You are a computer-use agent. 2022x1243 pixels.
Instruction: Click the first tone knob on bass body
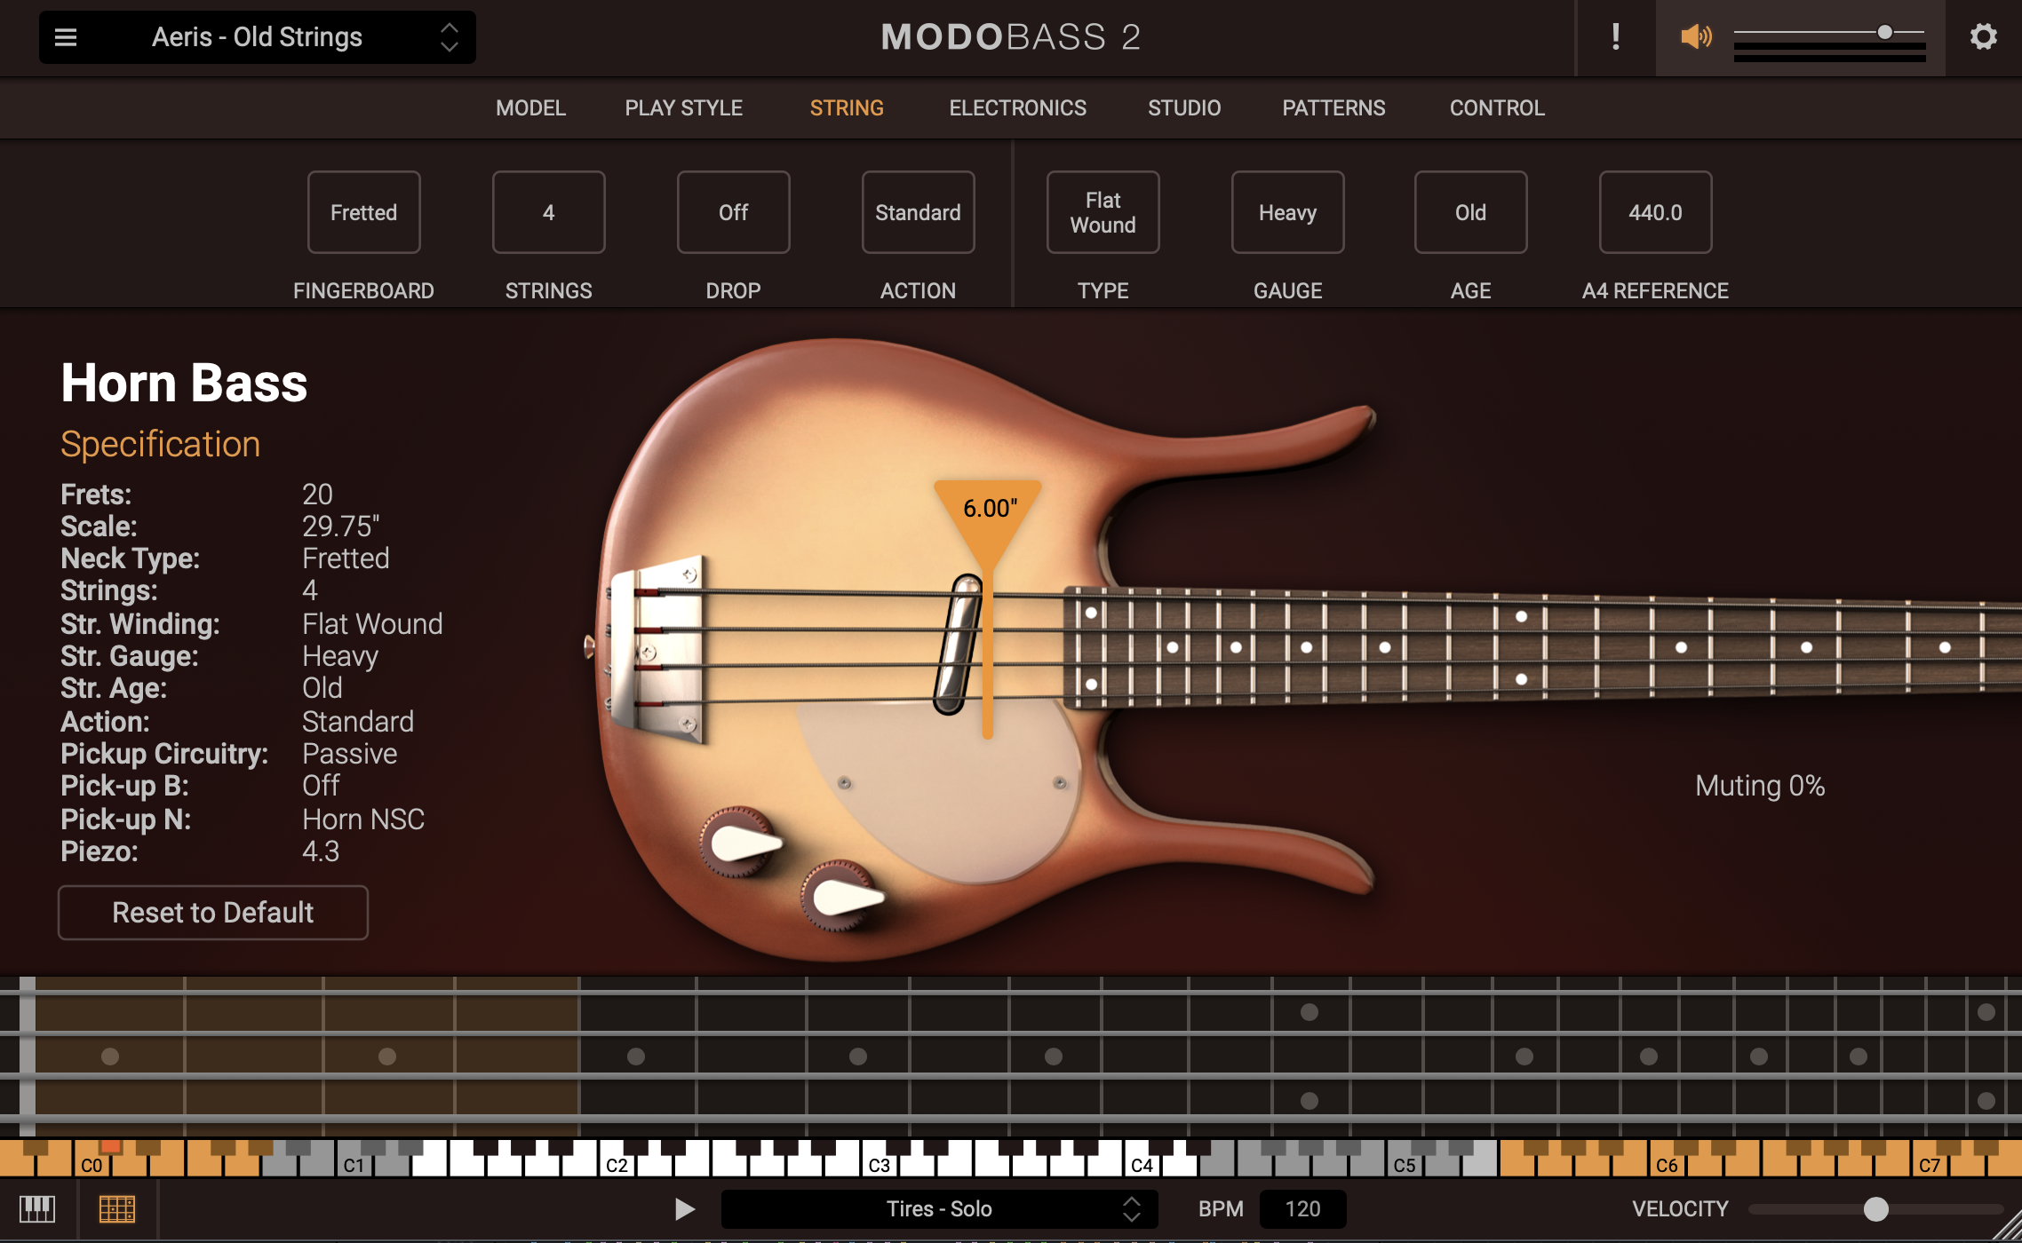[739, 842]
